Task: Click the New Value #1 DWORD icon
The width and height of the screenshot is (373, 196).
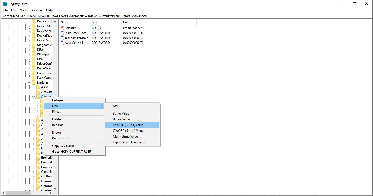Action: 62,43
